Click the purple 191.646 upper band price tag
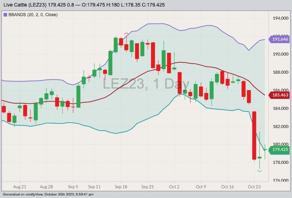Screen dimensions: 292x198 279,39
